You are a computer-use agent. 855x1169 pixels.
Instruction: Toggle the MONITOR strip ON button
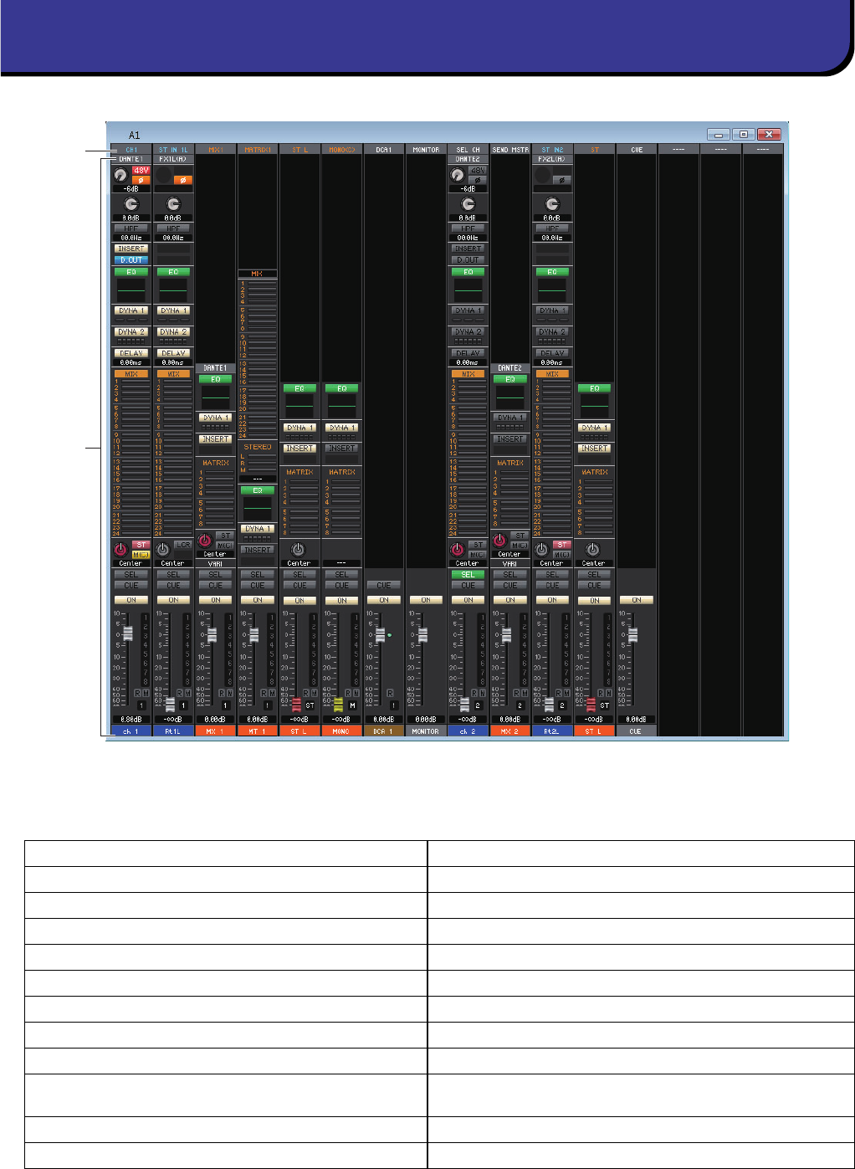click(x=426, y=600)
